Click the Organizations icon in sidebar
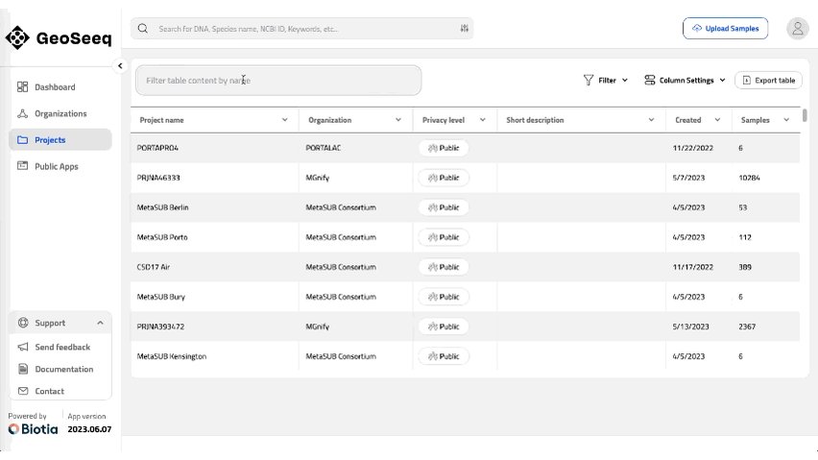 tap(22, 113)
